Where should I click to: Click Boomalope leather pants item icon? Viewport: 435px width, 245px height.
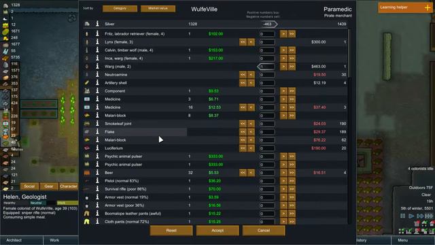[x=87, y=213]
